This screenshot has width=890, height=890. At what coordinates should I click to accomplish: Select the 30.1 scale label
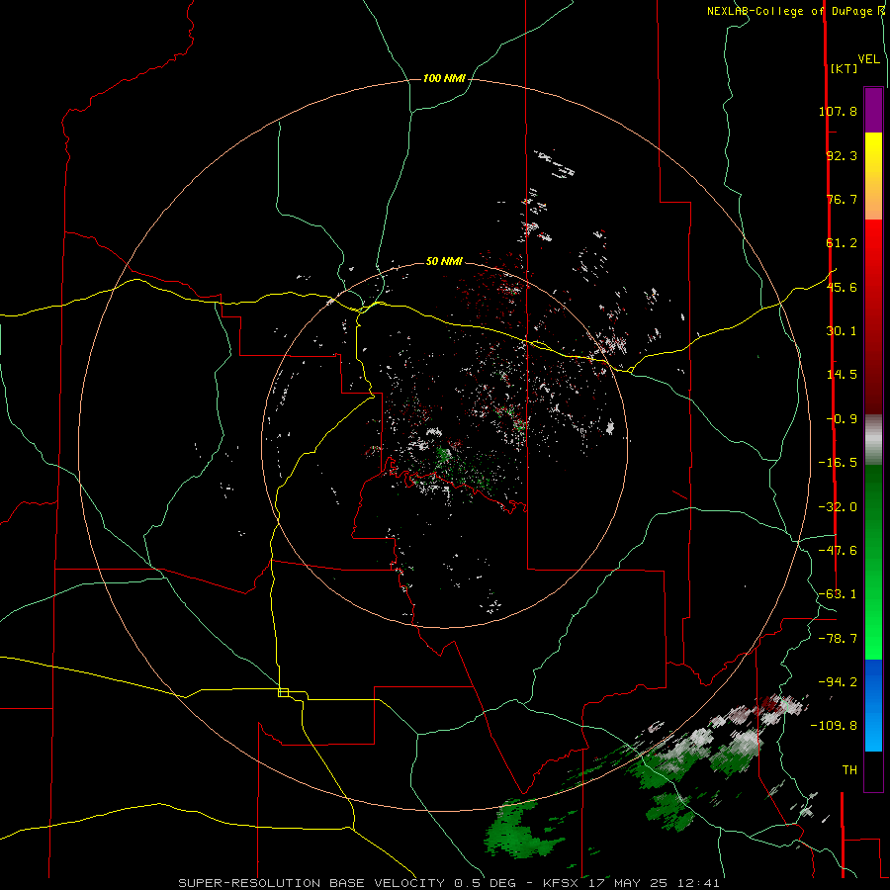pyautogui.click(x=842, y=331)
